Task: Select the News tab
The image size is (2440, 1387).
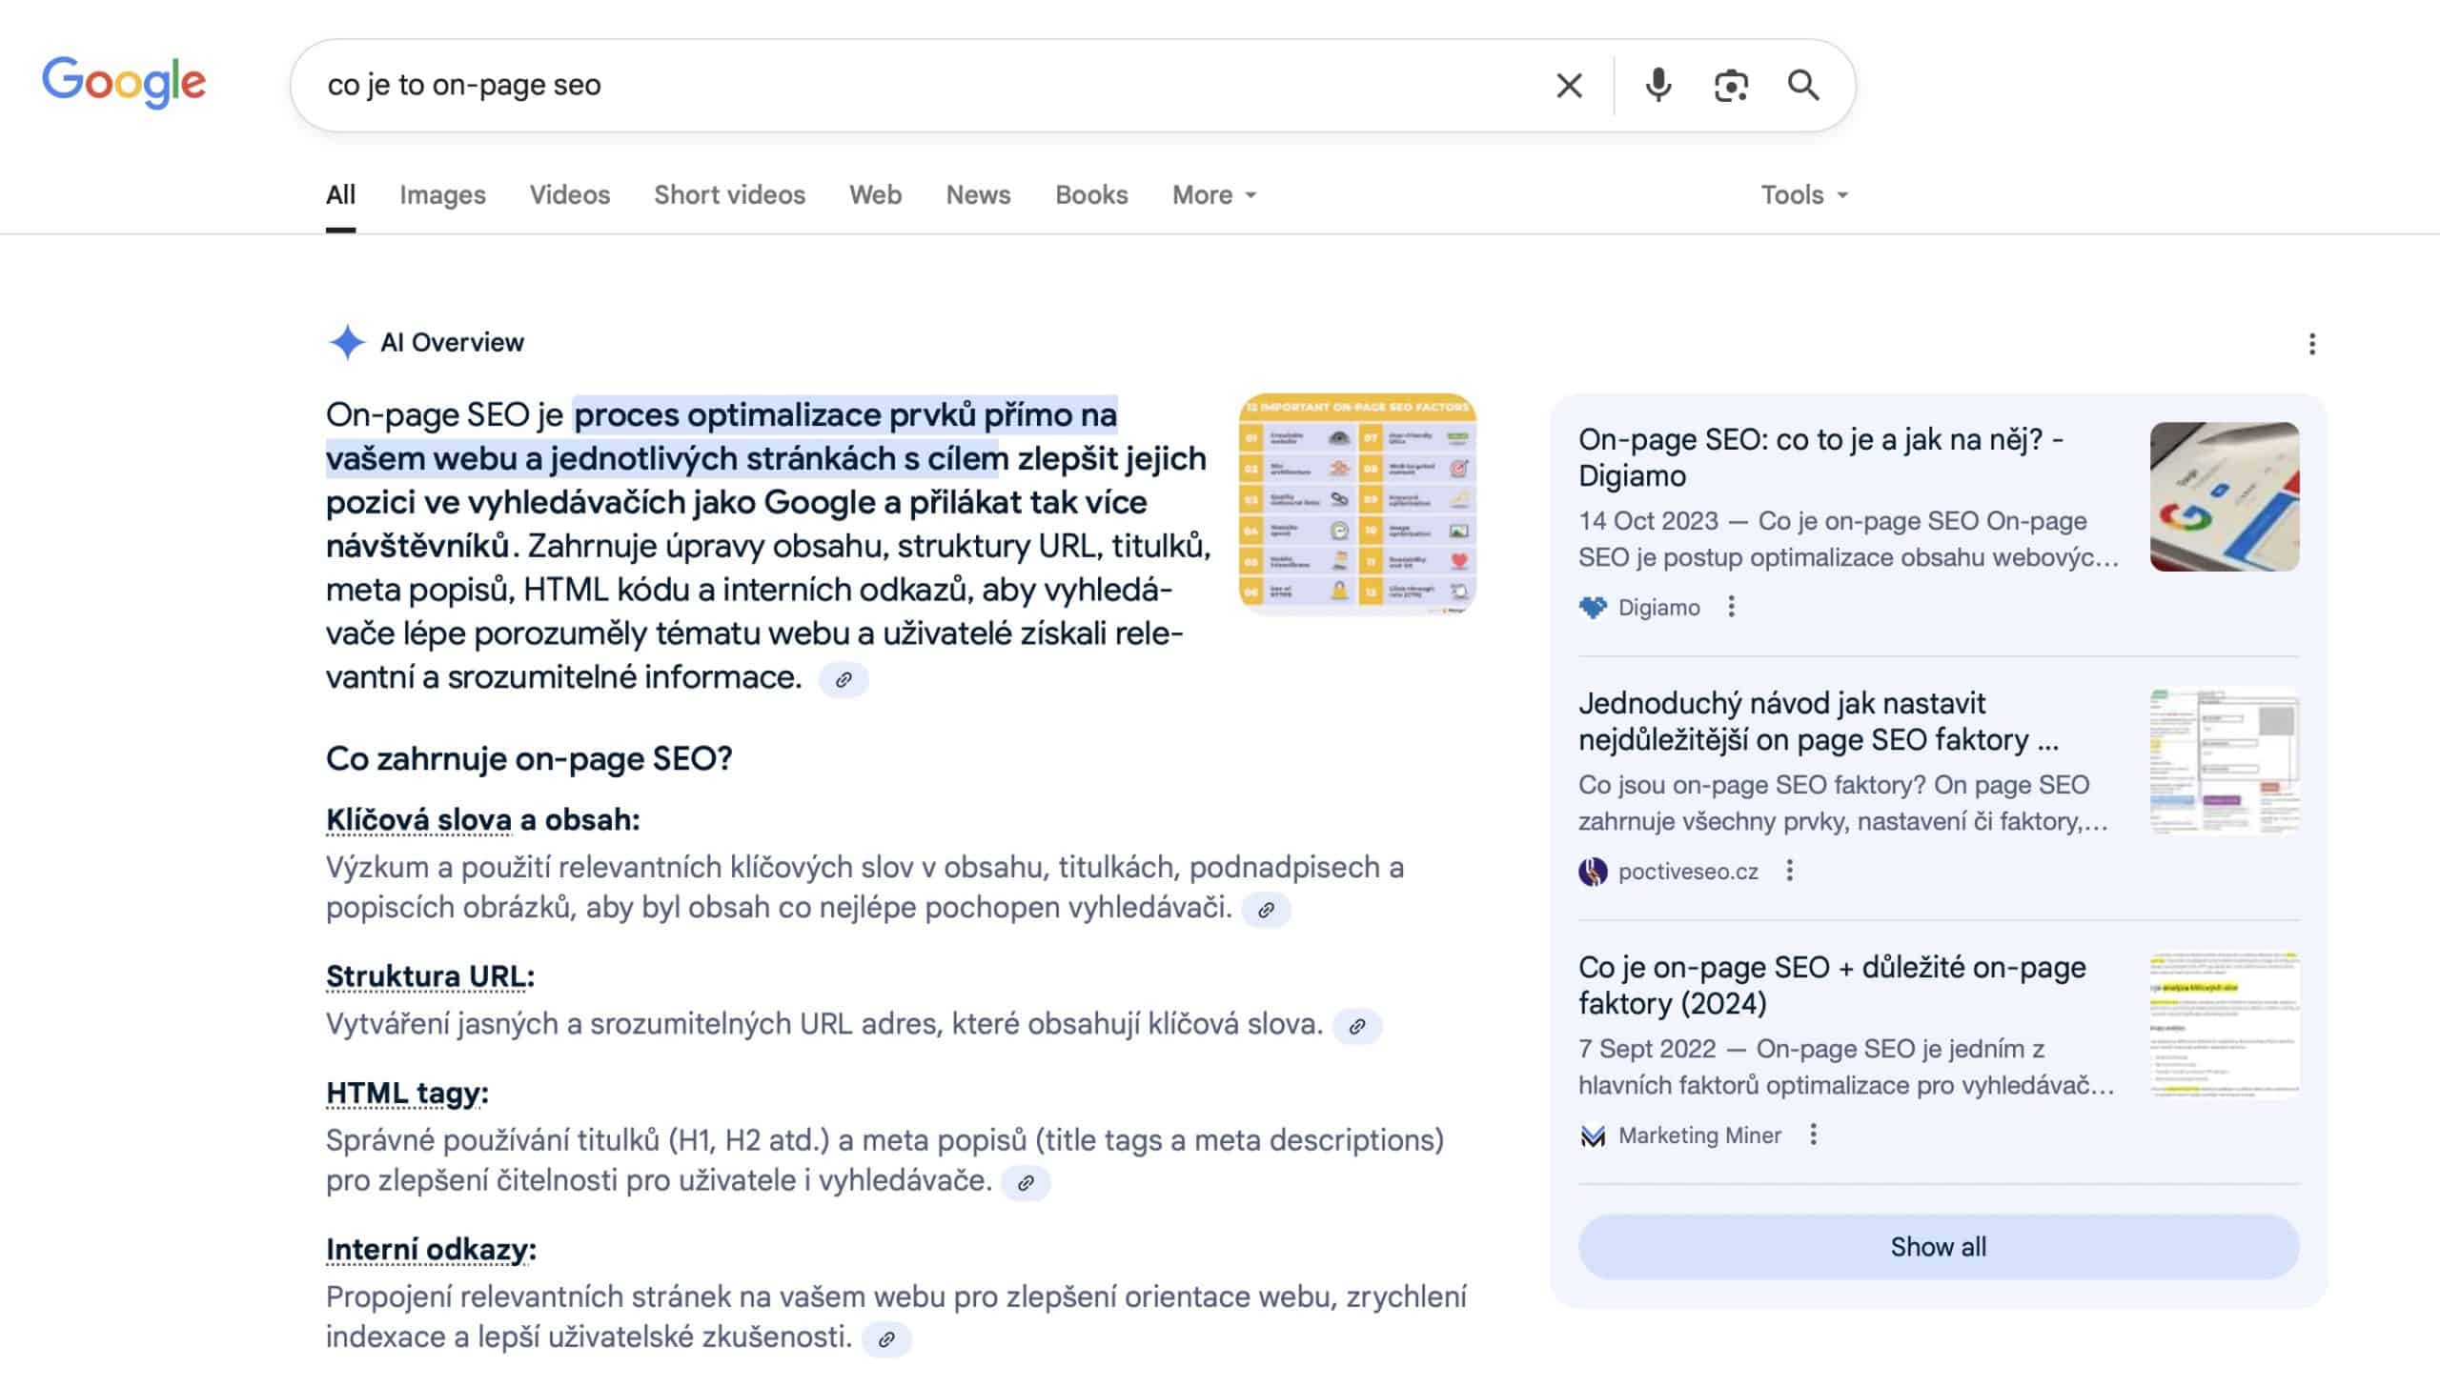Action: pos(978,195)
